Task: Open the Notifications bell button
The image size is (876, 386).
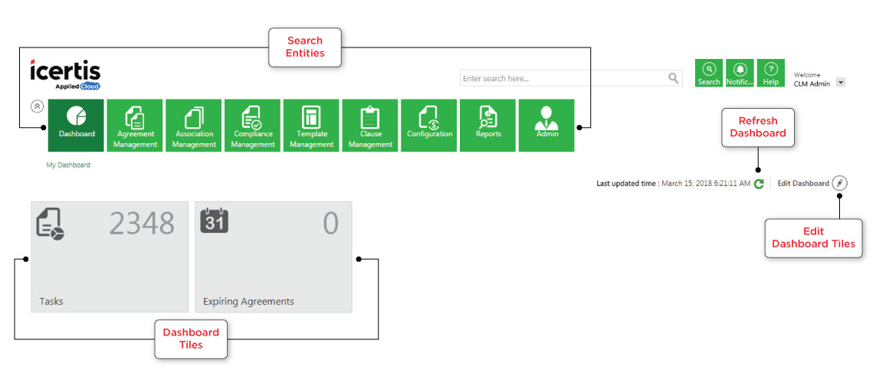Action: 740,74
